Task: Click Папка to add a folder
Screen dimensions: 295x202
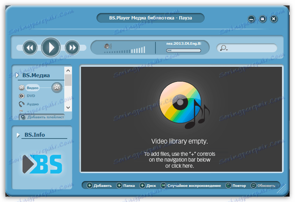Action: (126, 186)
